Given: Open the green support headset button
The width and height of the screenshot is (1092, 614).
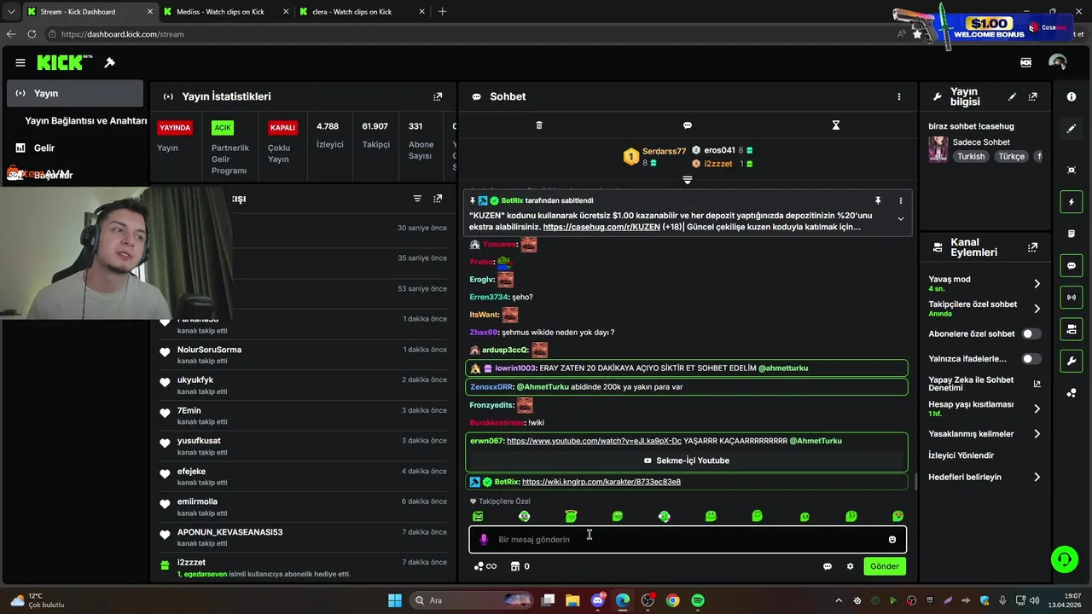Looking at the screenshot, I should point(1064,559).
